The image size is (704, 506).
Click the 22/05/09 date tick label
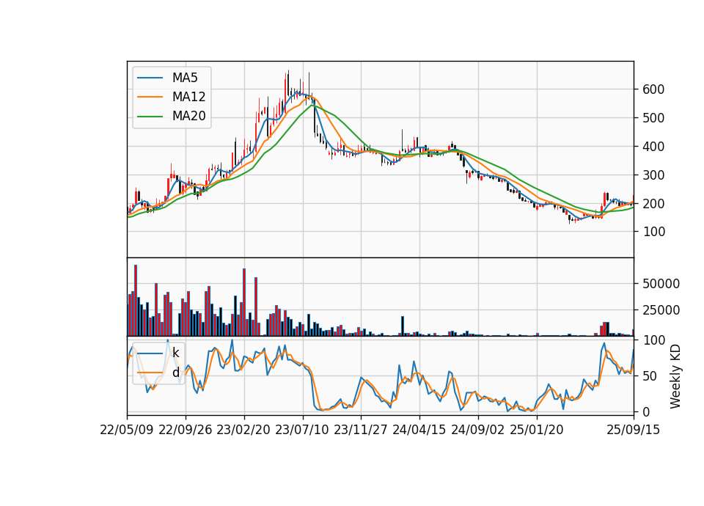[x=127, y=430]
